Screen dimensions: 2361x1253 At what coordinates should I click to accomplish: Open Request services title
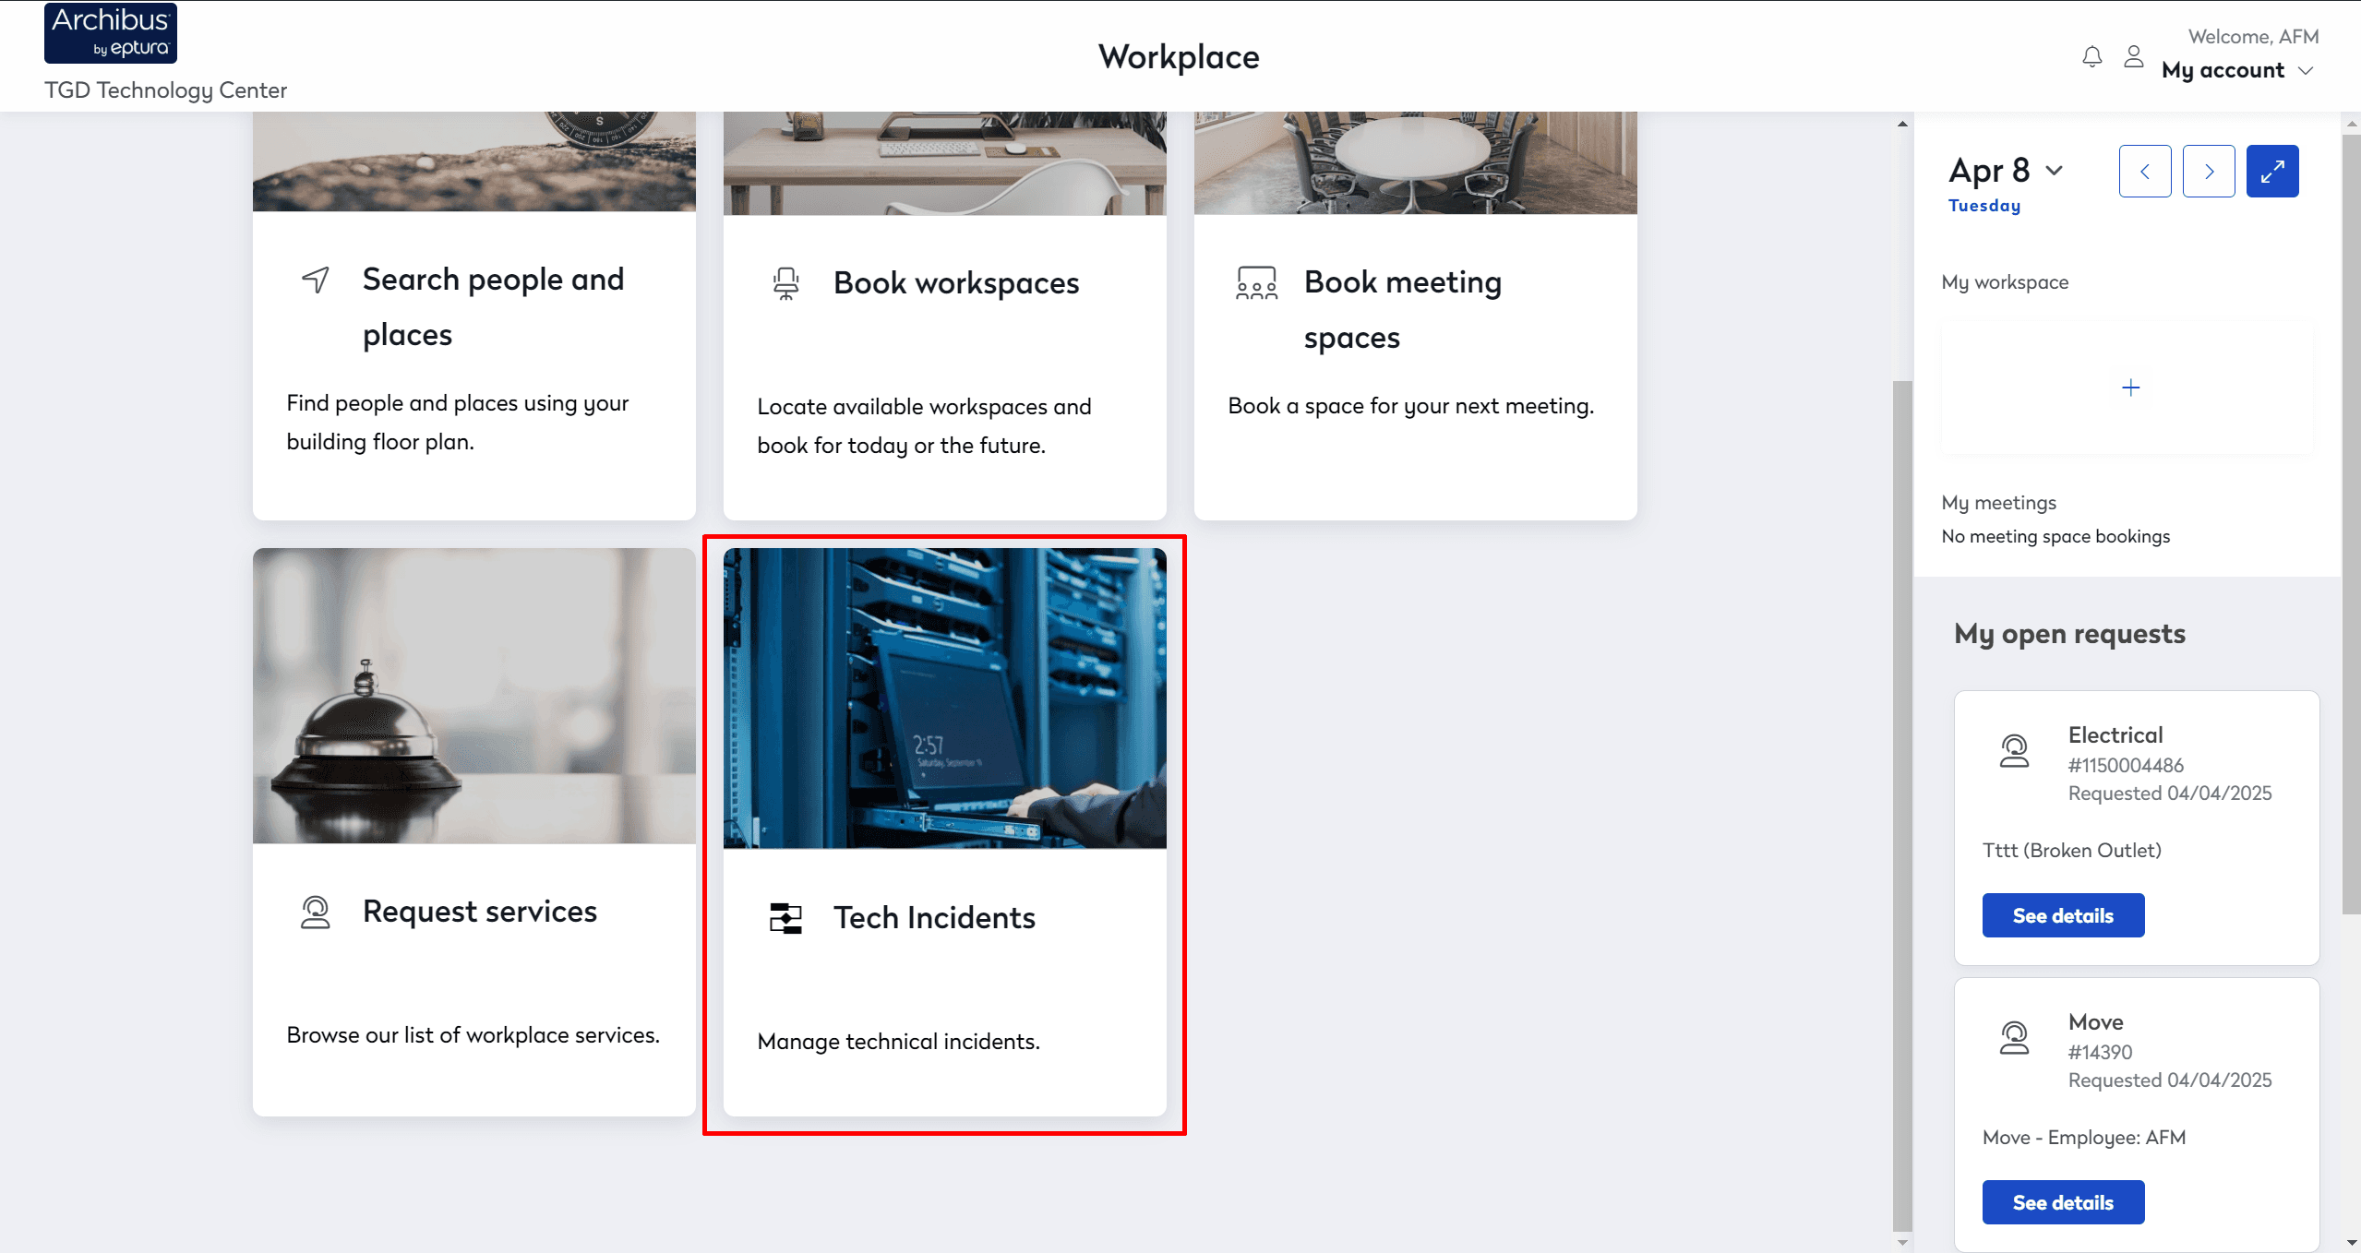(480, 912)
